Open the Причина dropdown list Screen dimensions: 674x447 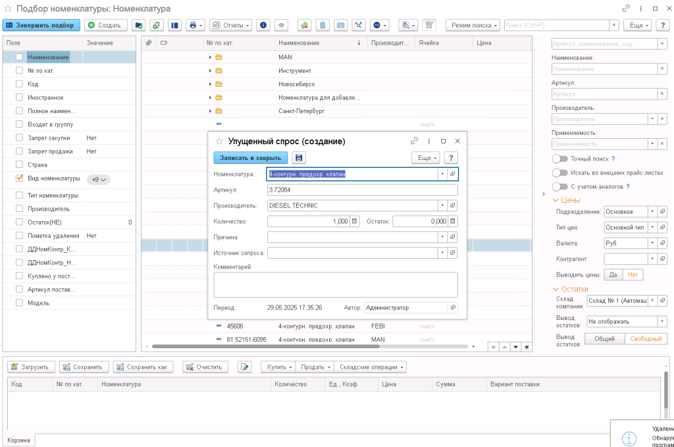[442, 237]
